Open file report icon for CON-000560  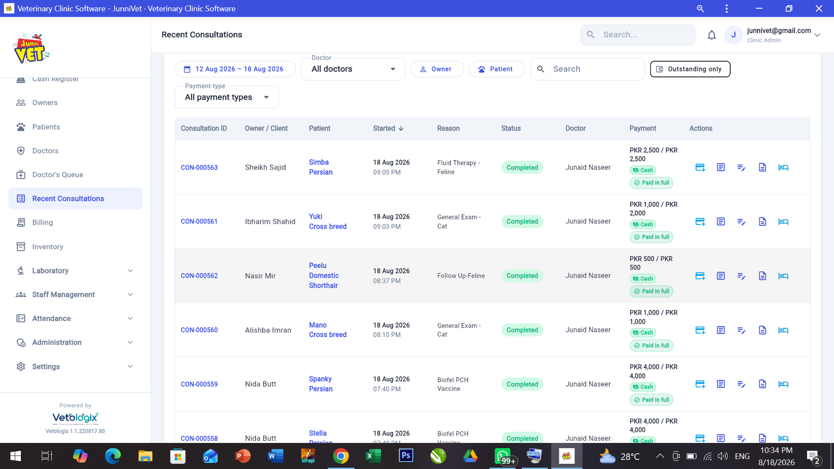(763, 330)
